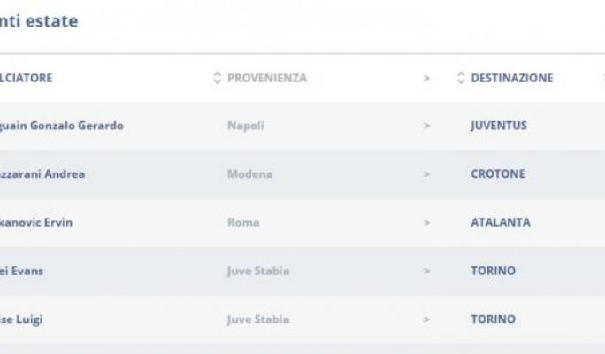Click arrow icon in Roma row
Image resolution: width=605 pixels, height=354 pixels.
point(426,223)
